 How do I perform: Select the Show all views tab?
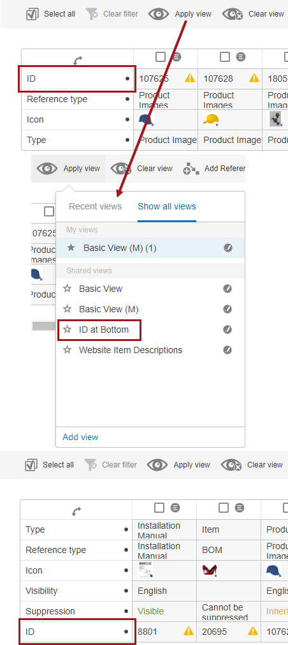point(167,206)
